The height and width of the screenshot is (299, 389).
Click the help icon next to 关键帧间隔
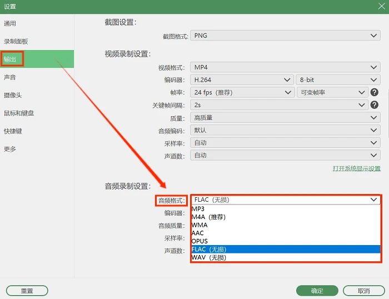[x=375, y=105]
